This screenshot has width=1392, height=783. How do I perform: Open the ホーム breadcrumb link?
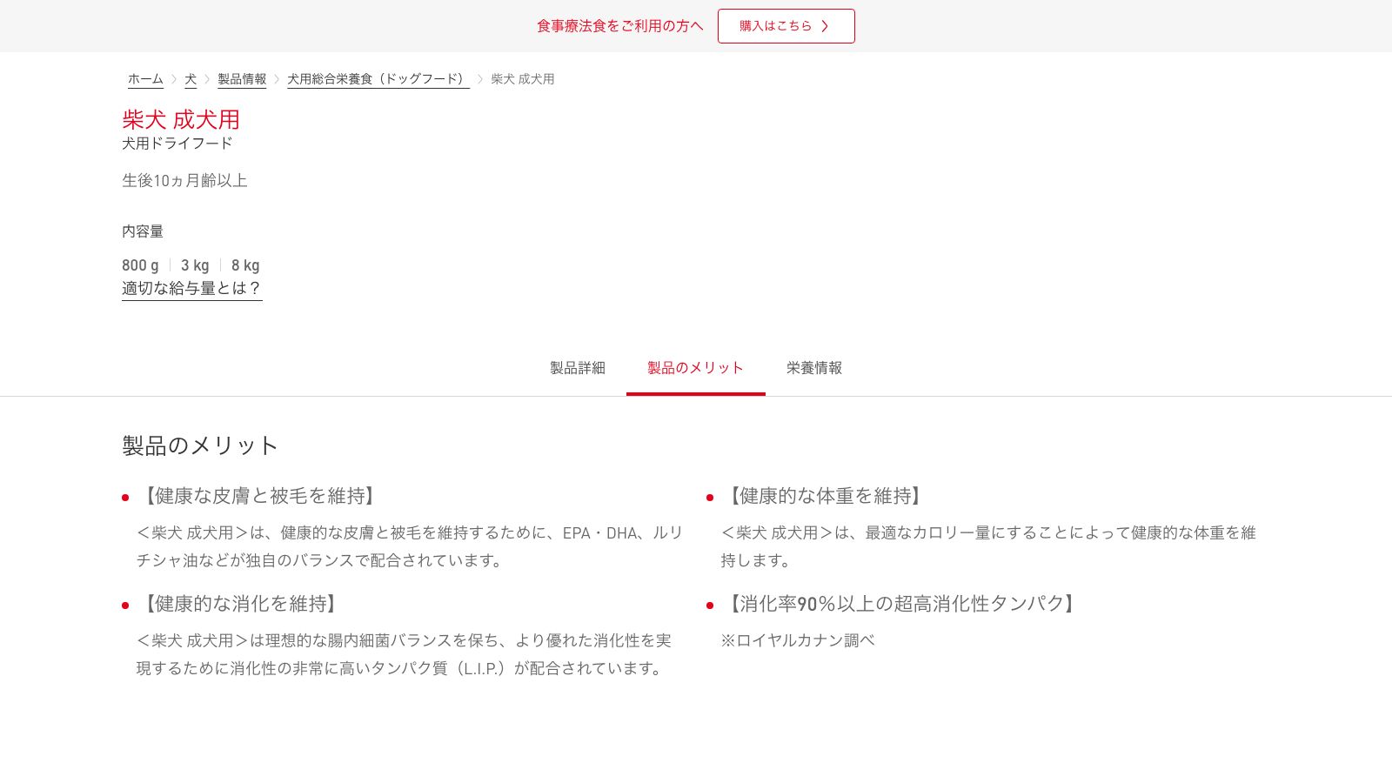[145, 79]
